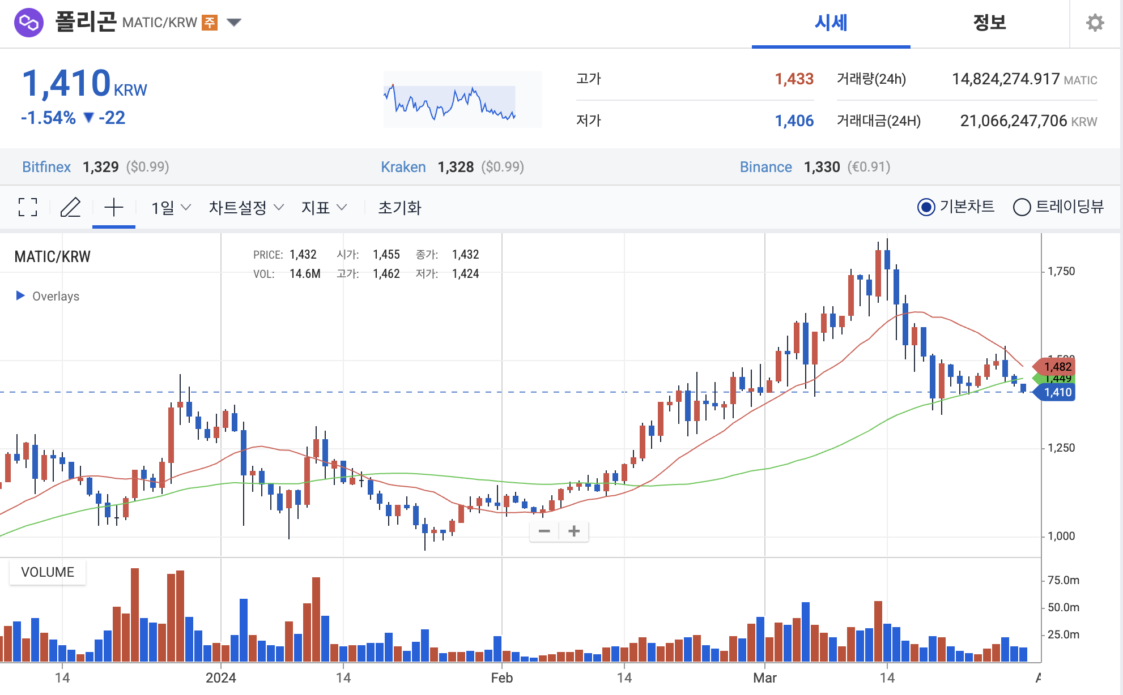This screenshot has width=1123, height=695.
Task: Open the 차트설정 dropdown menu
Action: click(246, 208)
